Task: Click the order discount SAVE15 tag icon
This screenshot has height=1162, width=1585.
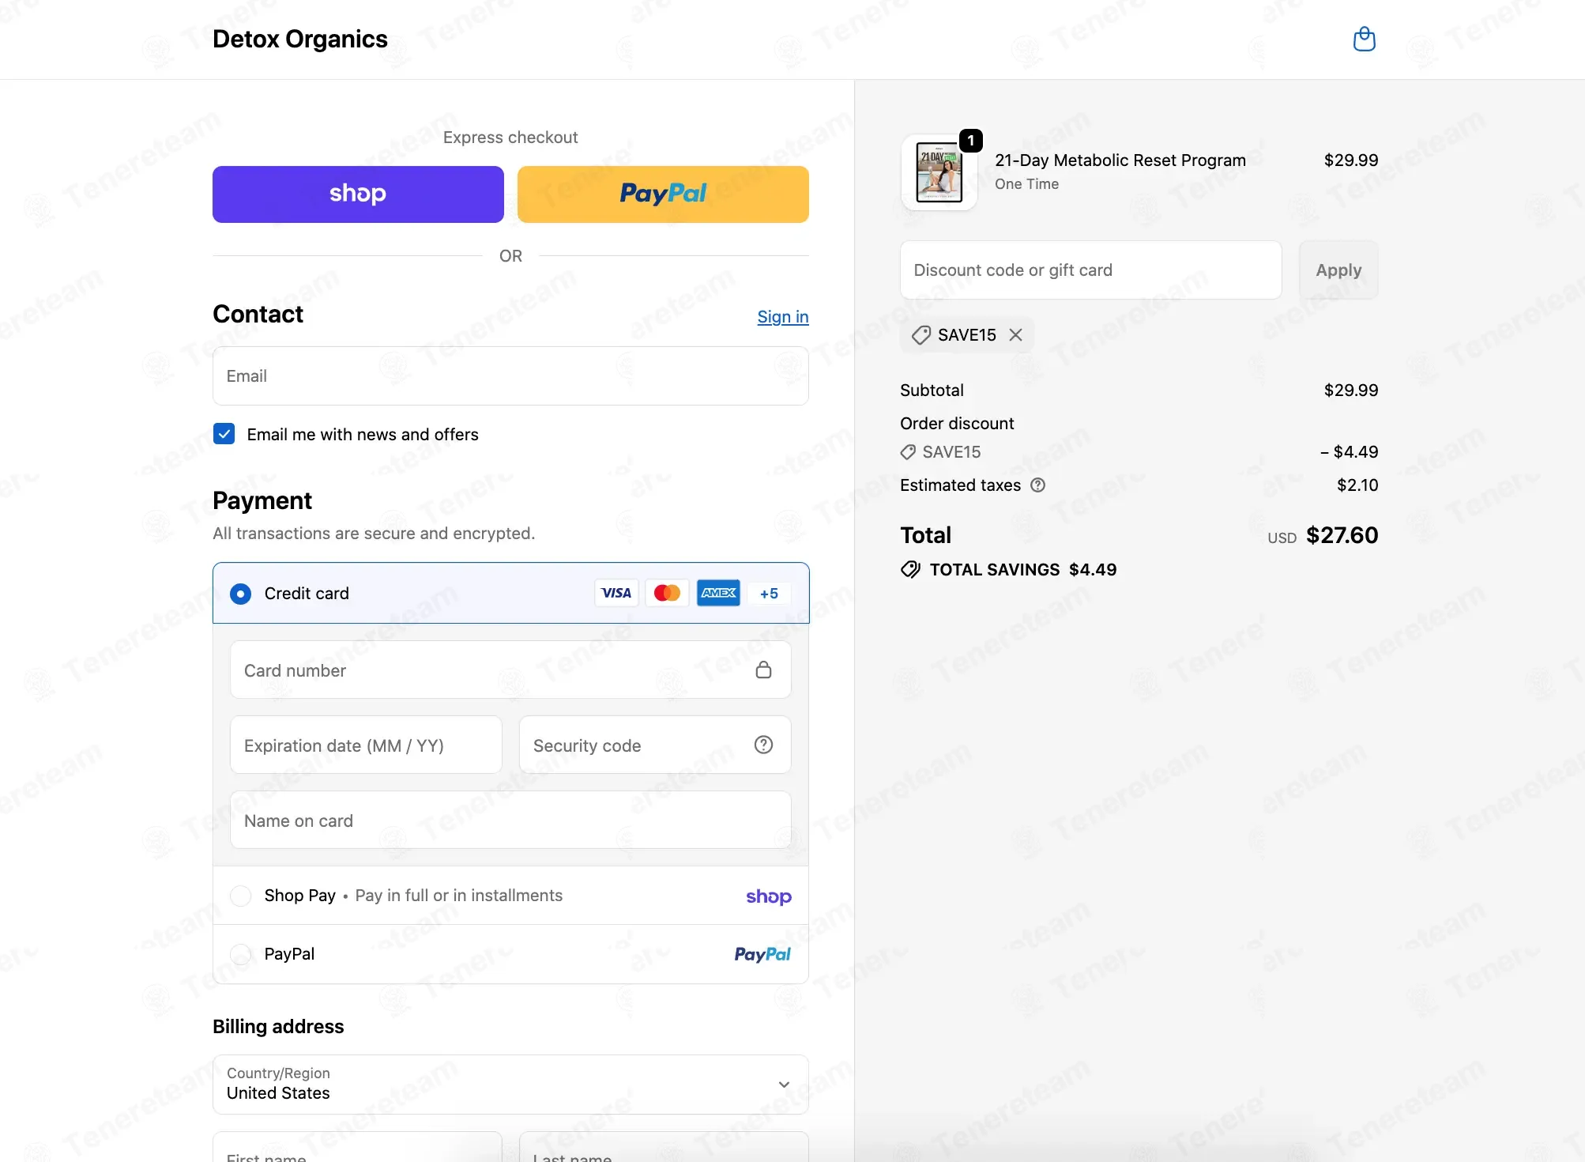Action: pyautogui.click(x=909, y=452)
